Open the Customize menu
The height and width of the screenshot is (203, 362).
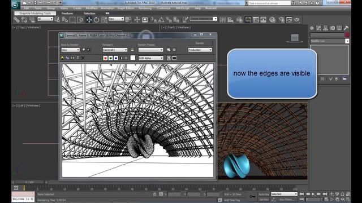pos(163,8)
